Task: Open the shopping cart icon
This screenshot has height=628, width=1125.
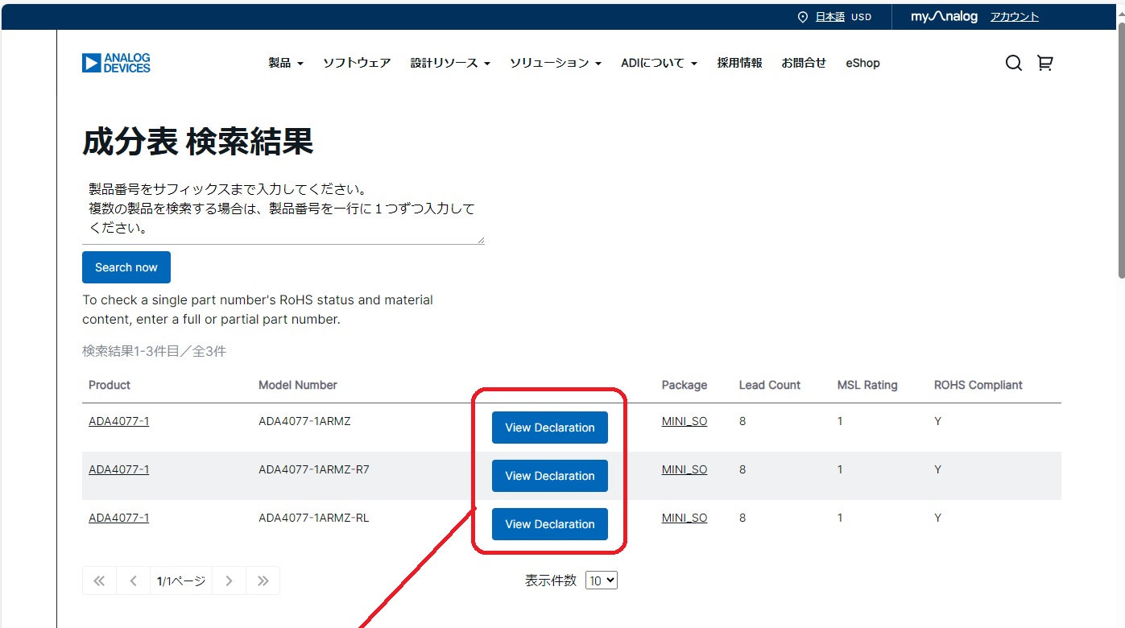Action: point(1045,63)
